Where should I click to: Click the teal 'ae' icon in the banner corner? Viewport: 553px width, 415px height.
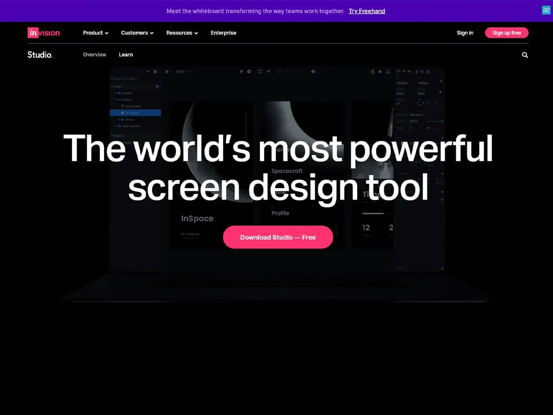546,10
